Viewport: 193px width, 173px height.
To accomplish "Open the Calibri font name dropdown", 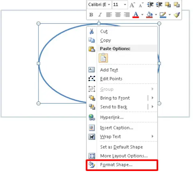I will 109,5.
